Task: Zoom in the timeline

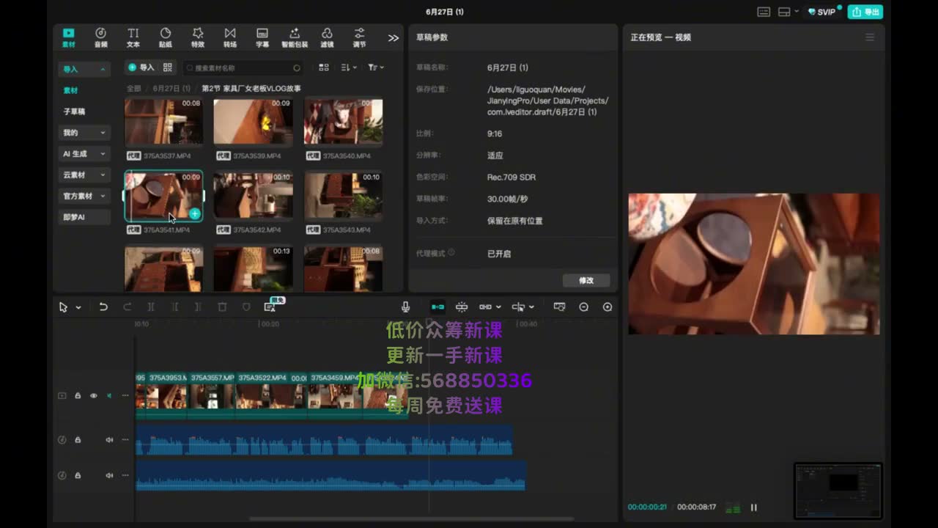Action: (x=608, y=307)
